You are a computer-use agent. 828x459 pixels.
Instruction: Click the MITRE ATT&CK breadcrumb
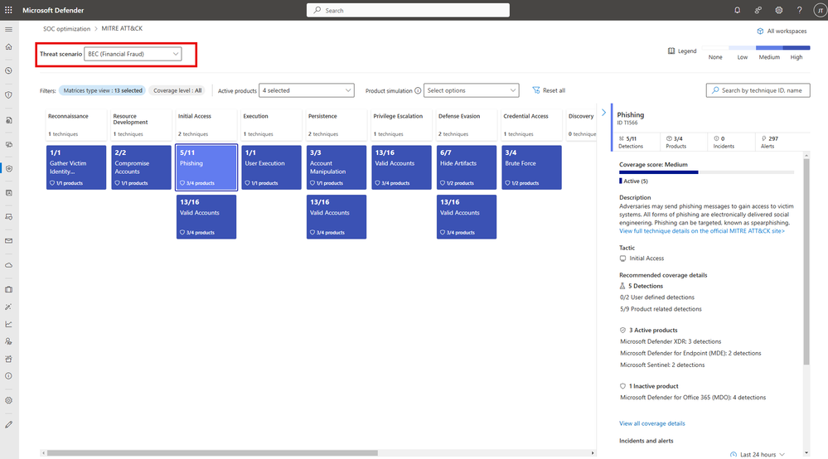point(122,28)
